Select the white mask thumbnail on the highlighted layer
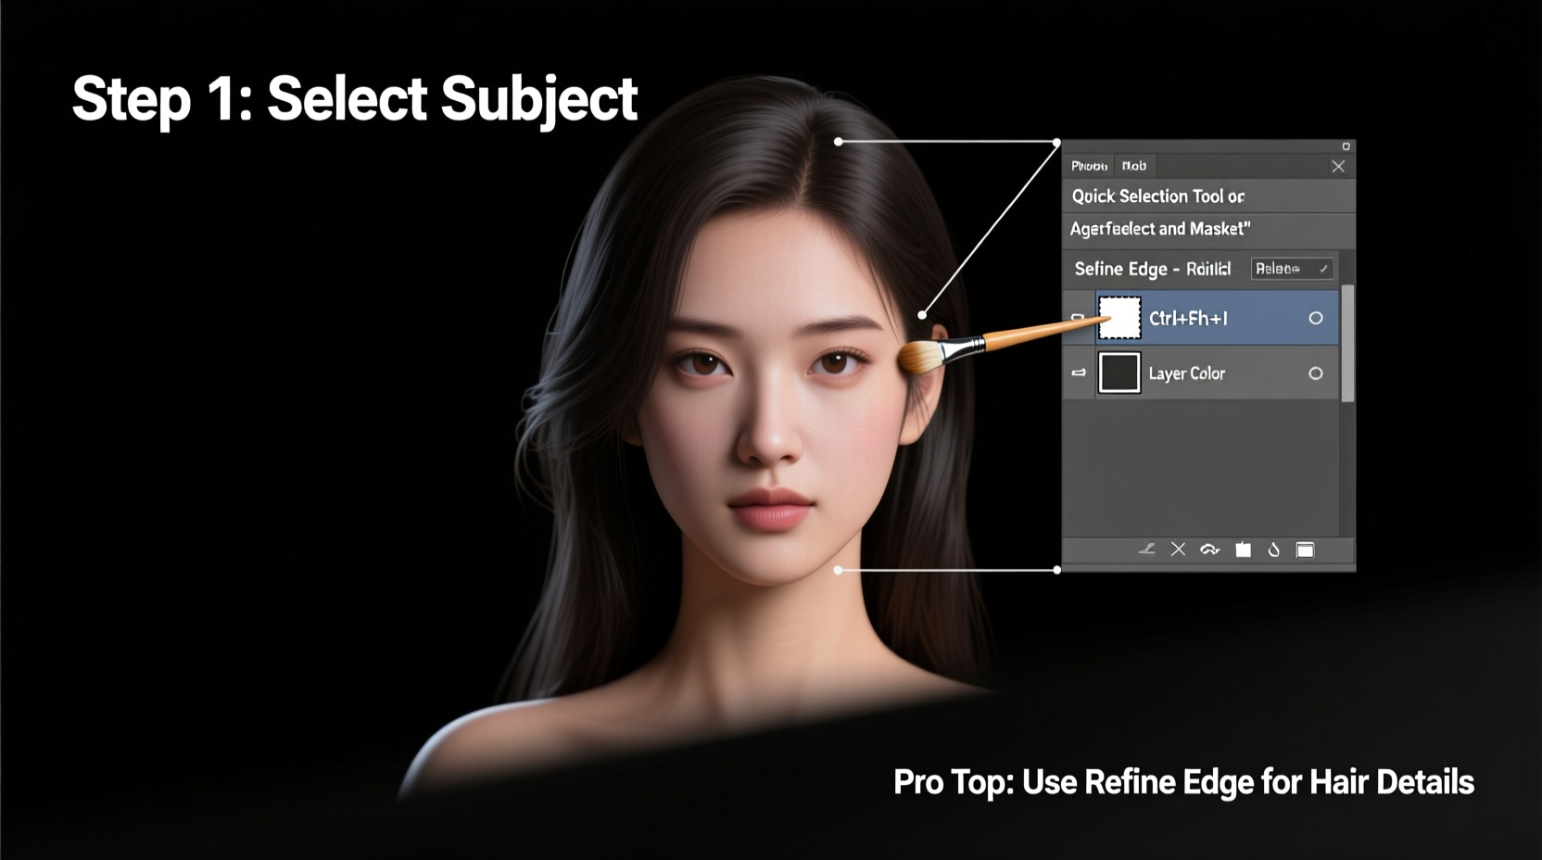 click(x=1119, y=317)
